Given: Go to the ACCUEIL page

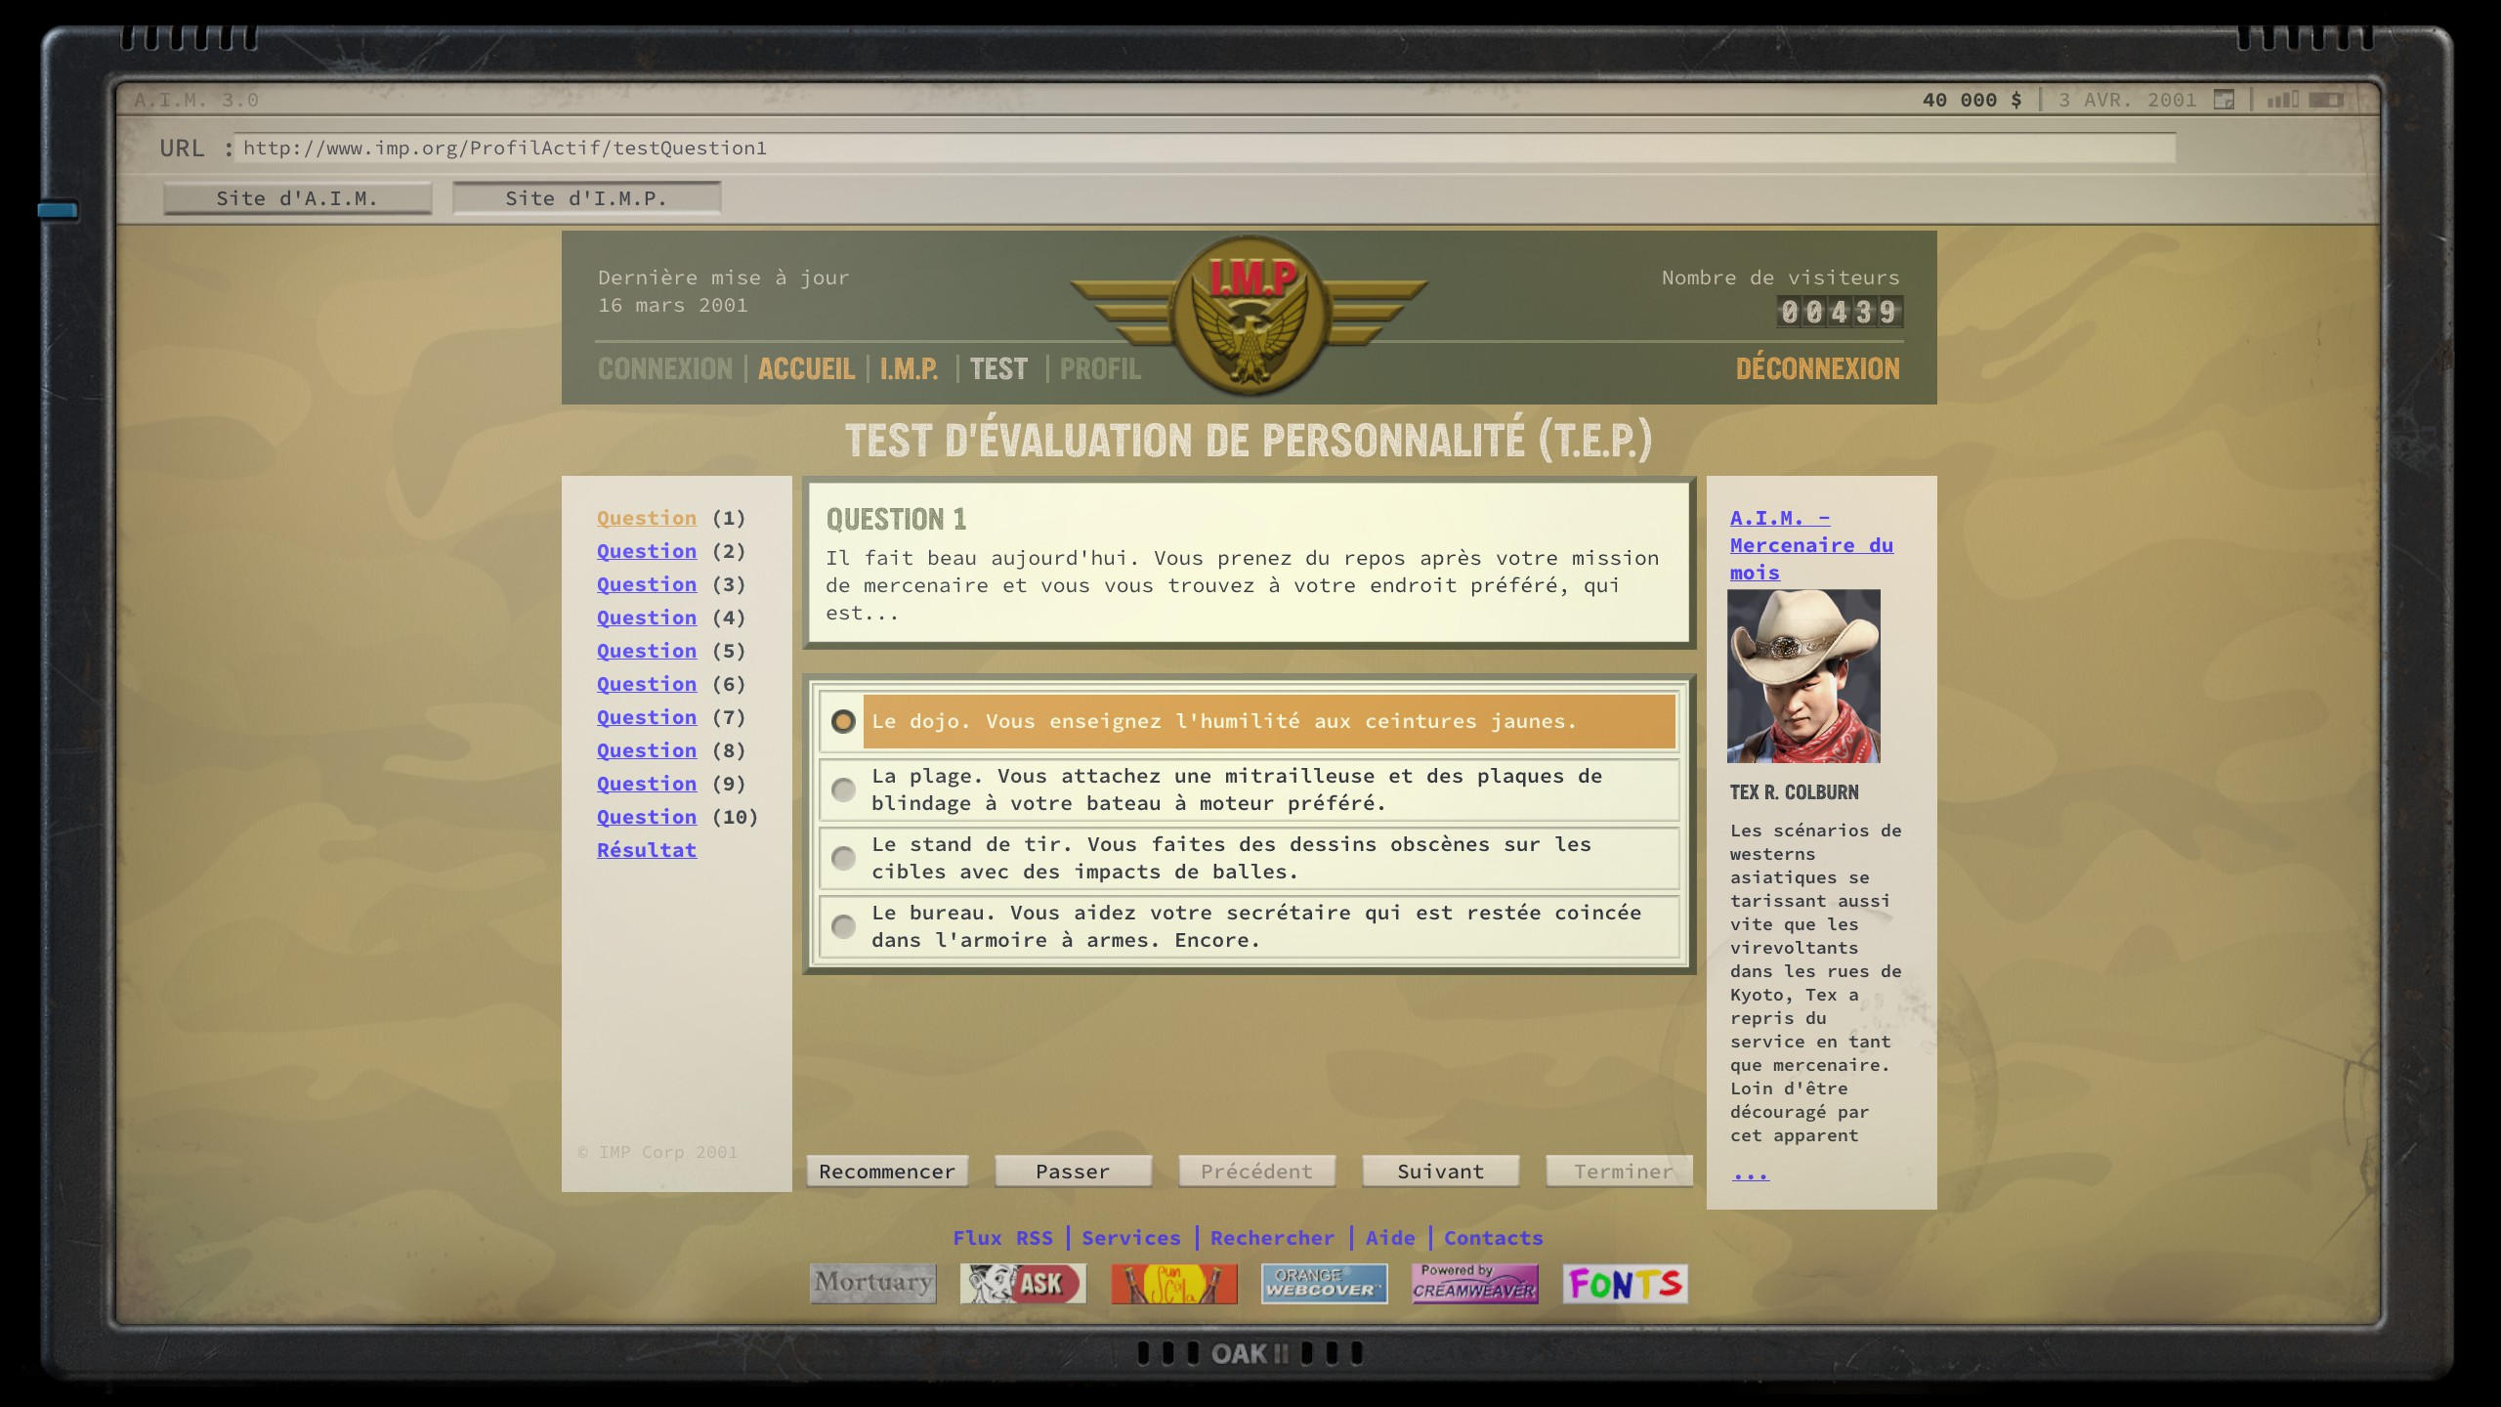Looking at the screenshot, I should (x=806, y=369).
